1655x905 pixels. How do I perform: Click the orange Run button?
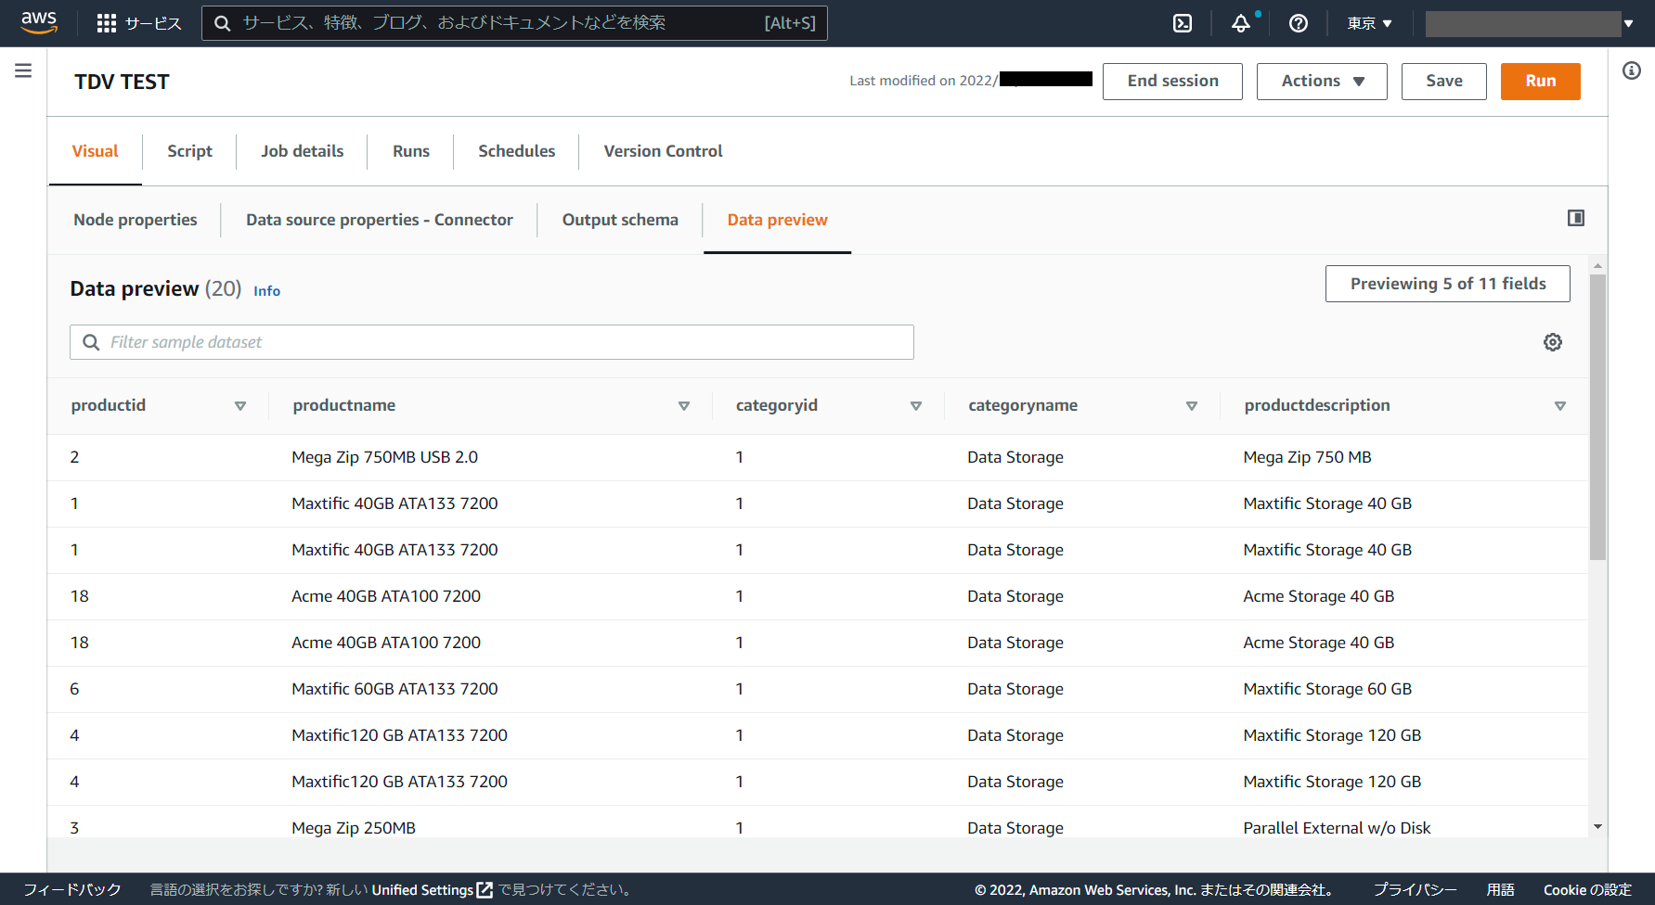(x=1541, y=81)
